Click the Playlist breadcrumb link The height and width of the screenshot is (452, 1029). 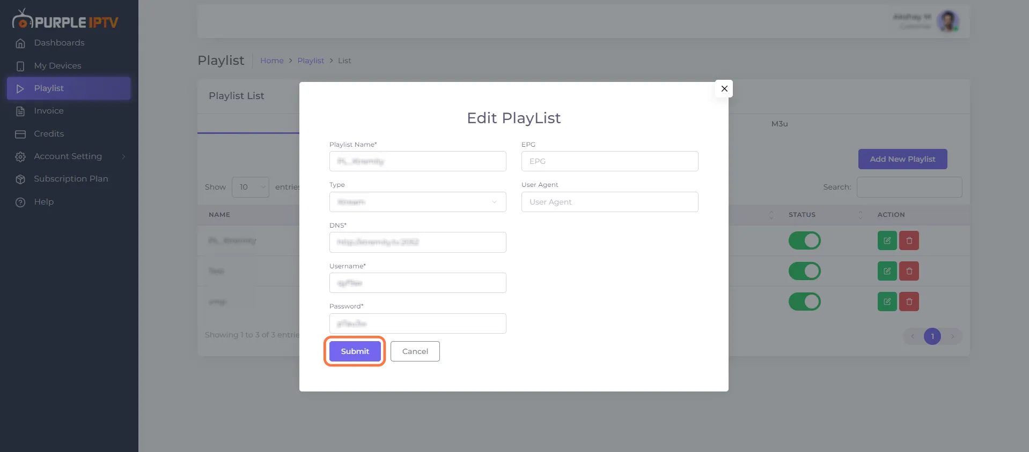(x=311, y=61)
